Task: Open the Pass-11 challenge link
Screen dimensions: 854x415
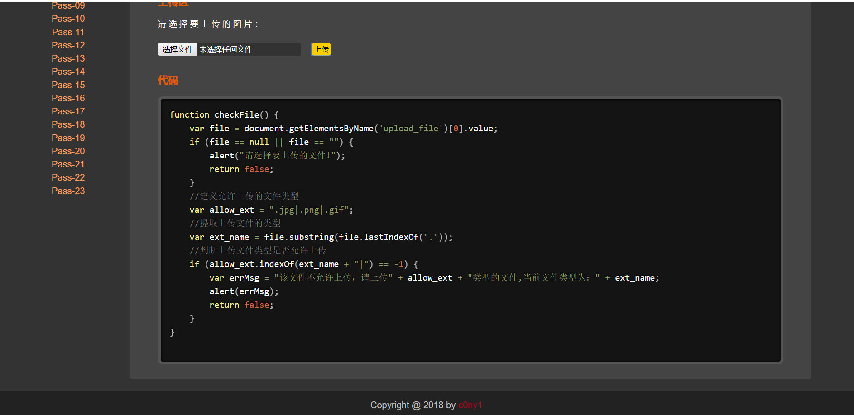Action: point(68,32)
